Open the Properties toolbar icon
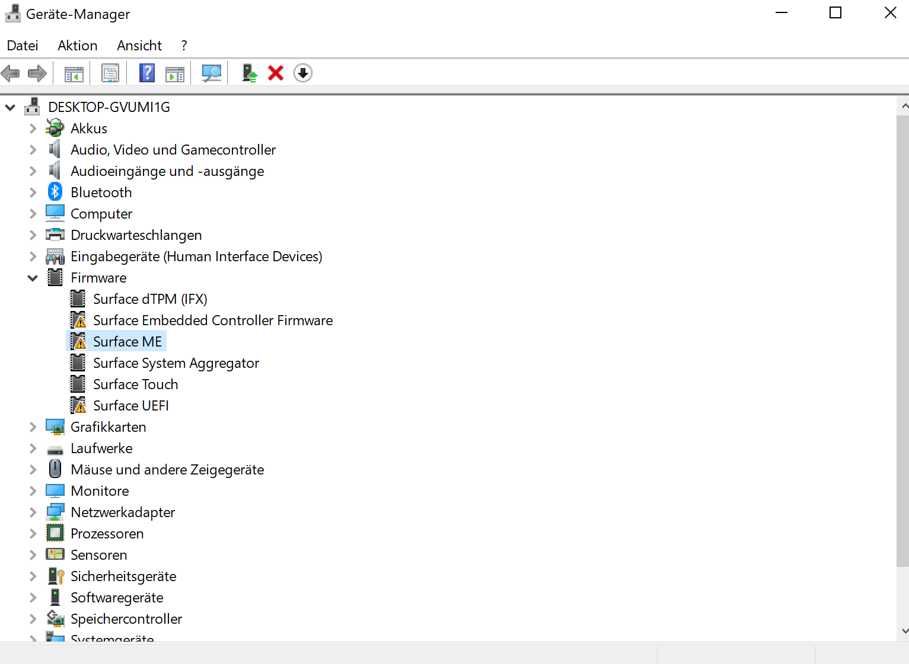Viewport: 909px width, 664px height. click(x=110, y=73)
